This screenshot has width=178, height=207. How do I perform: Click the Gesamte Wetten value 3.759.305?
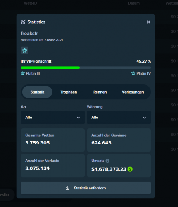38,143
